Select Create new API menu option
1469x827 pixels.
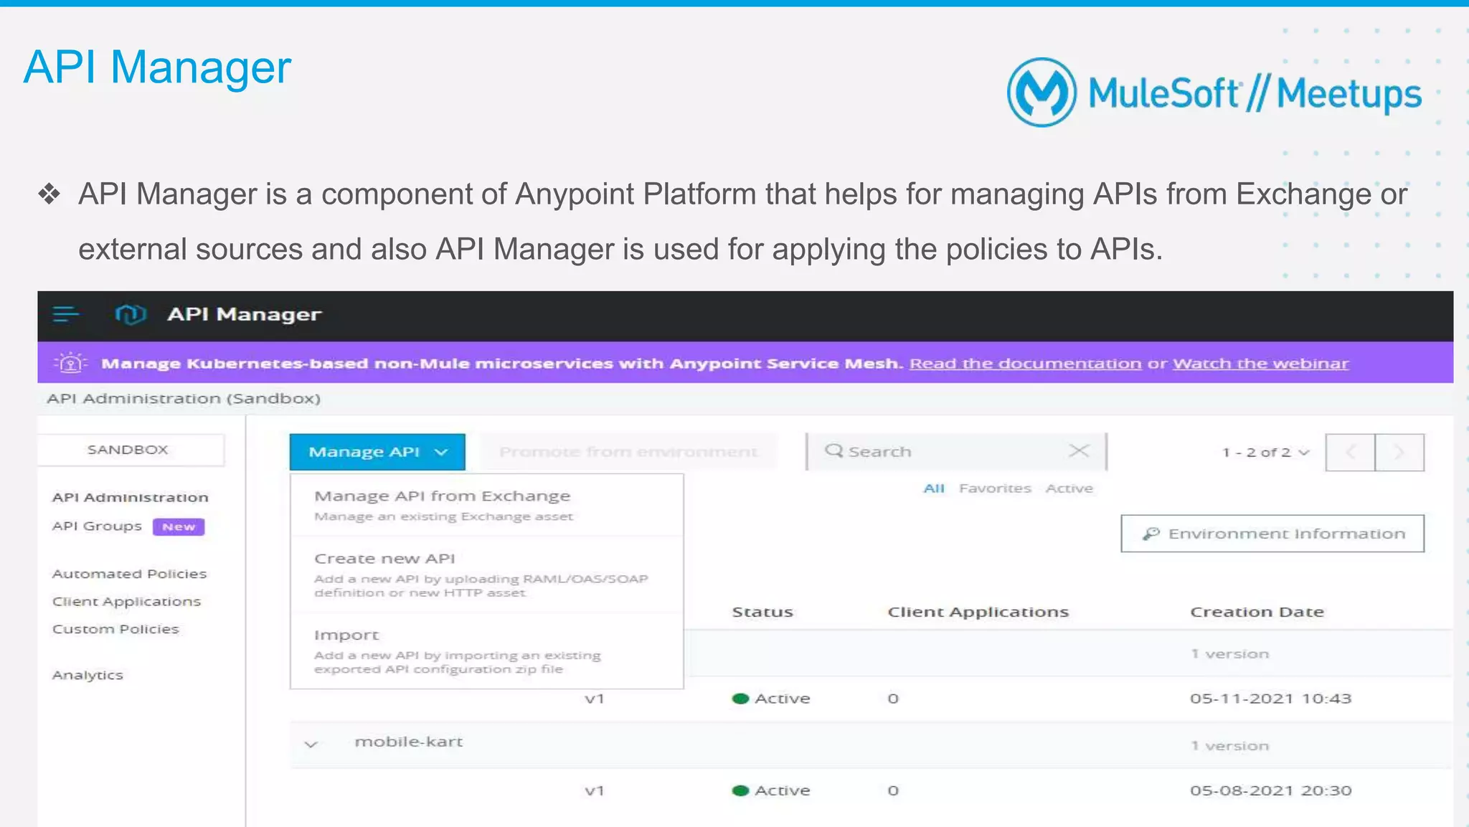(486, 575)
